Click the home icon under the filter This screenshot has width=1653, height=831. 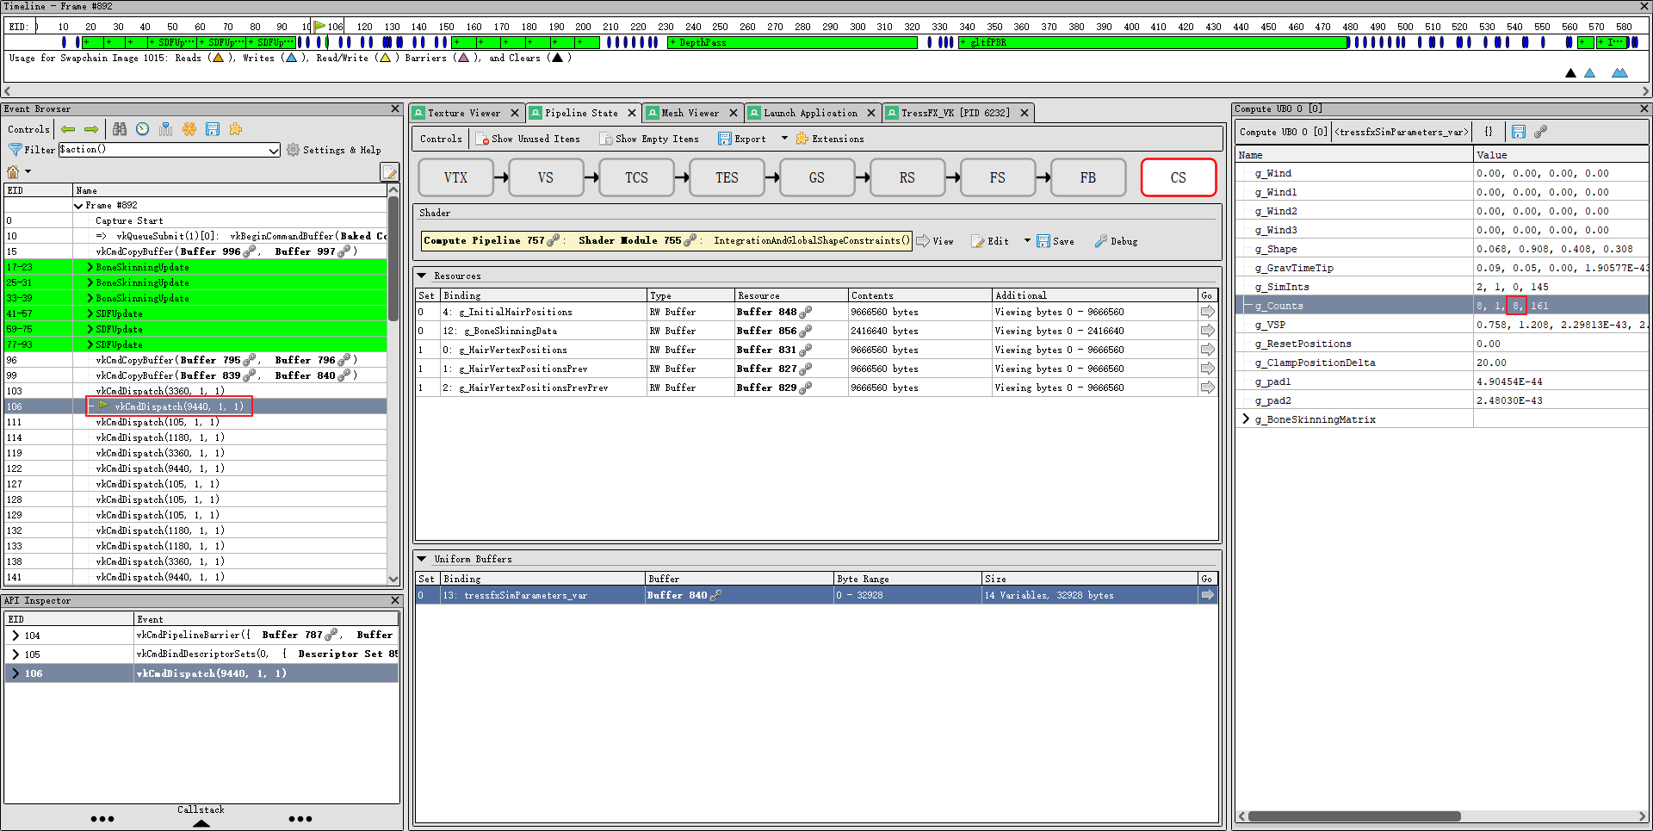(x=13, y=171)
